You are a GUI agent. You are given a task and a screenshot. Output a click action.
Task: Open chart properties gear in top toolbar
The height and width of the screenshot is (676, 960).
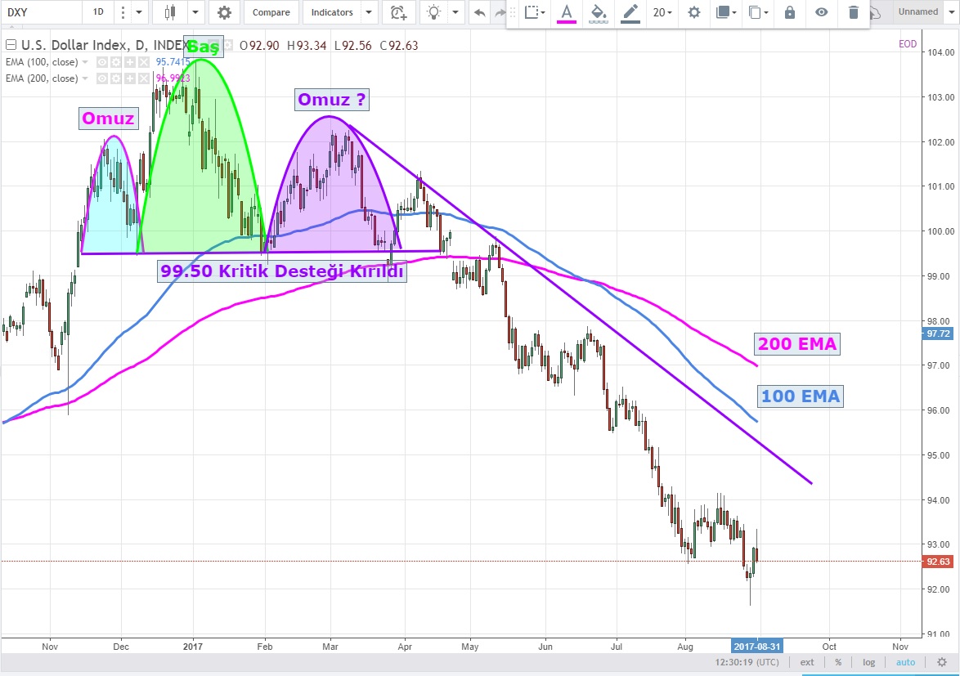point(224,12)
